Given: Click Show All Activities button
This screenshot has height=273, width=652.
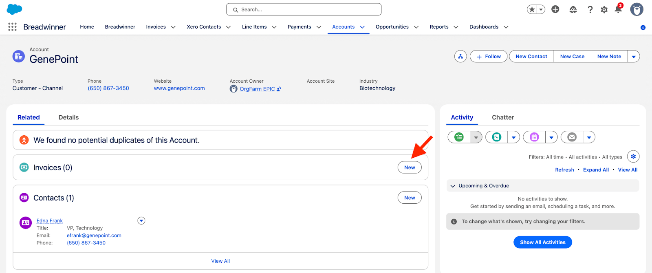Looking at the screenshot, I should coord(543,242).
